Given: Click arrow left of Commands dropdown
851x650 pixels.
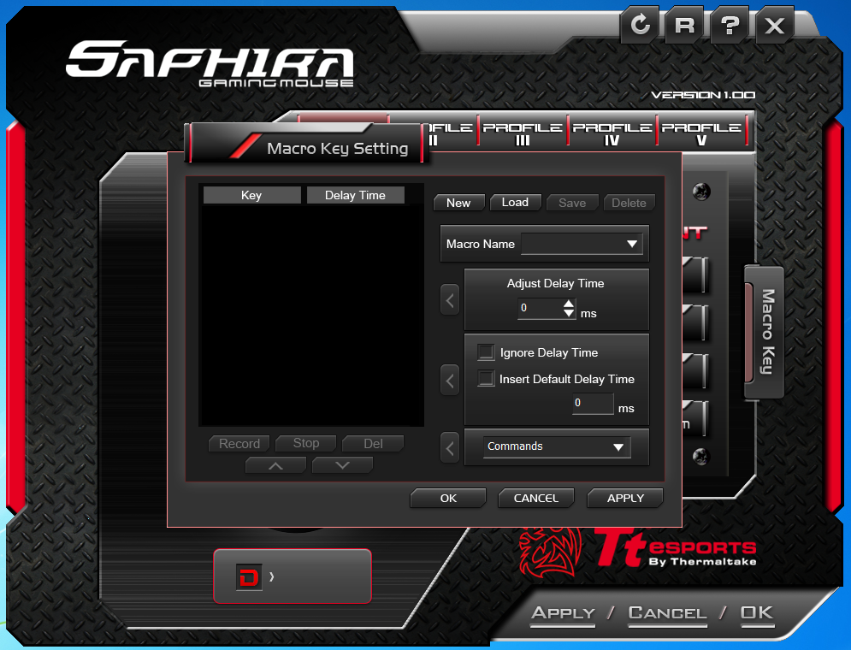Looking at the screenshot, I should coord(450,448).
